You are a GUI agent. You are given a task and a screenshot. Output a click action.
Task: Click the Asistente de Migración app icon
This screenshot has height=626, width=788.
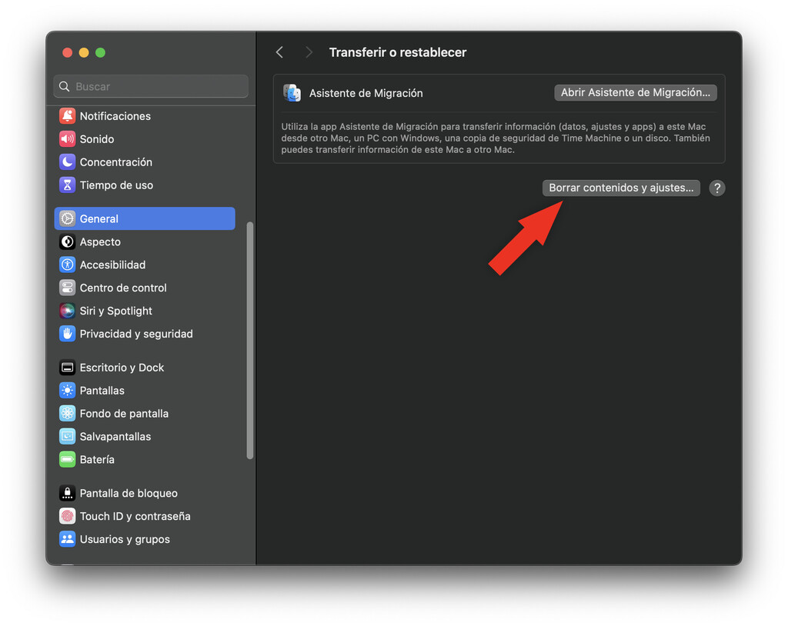(292, 92)
